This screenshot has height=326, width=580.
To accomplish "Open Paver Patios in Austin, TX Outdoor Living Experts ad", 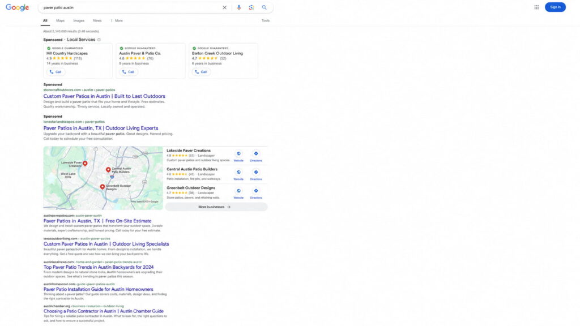I will click(x=101, y=128).
